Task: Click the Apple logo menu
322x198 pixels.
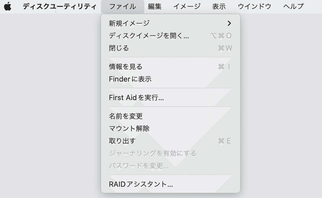Action: click(8, 6)
